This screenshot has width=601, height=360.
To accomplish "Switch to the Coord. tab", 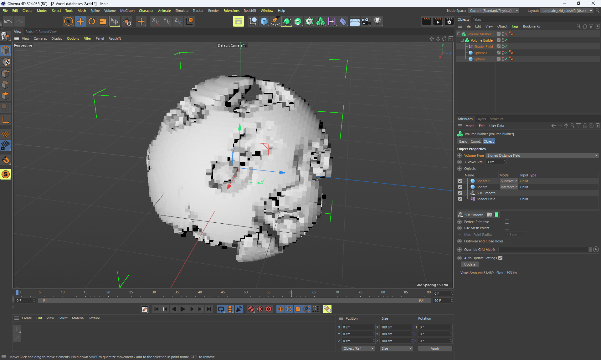I will [475, 141].
